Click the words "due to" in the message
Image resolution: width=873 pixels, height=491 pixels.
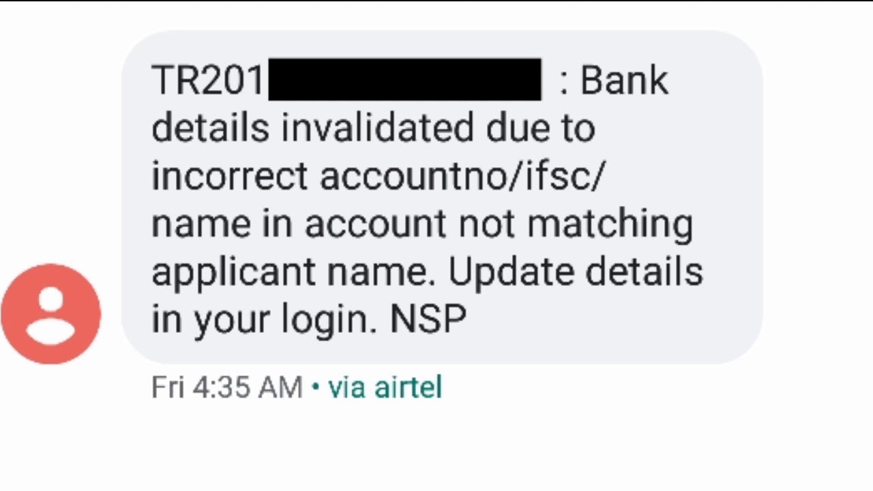click(x=540, y=128)
